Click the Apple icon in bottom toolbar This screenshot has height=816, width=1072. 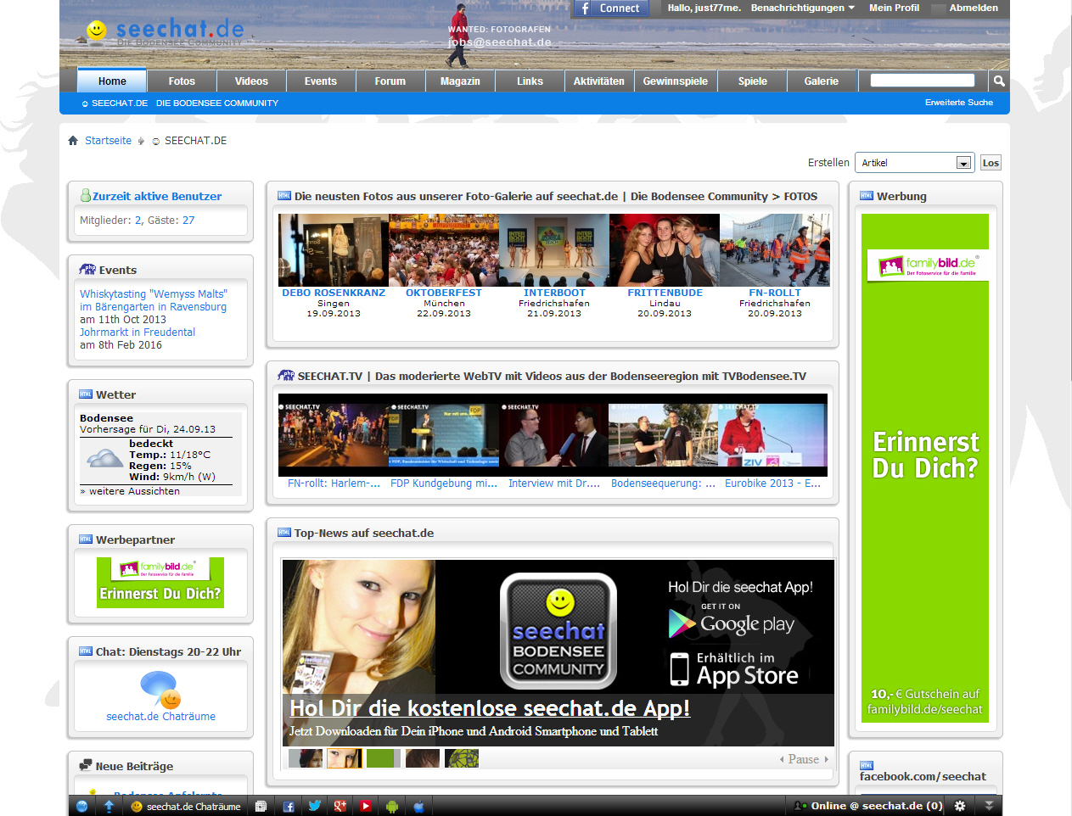tap(418, 807)
